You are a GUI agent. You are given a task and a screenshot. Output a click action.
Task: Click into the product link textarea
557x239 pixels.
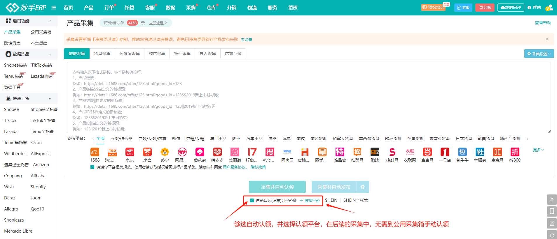point(309,98)
